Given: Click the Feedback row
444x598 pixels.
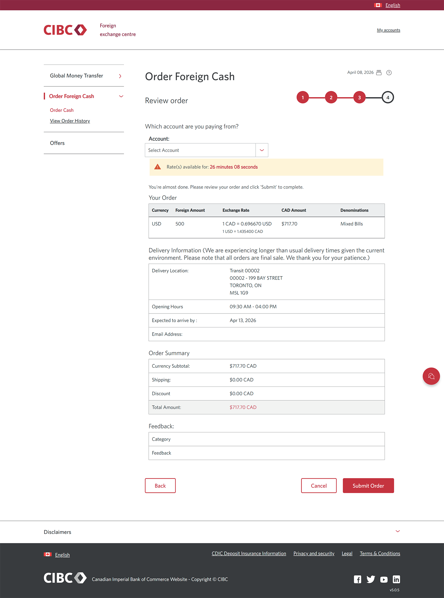Looking at the screenshot, I should pos(267,453).
